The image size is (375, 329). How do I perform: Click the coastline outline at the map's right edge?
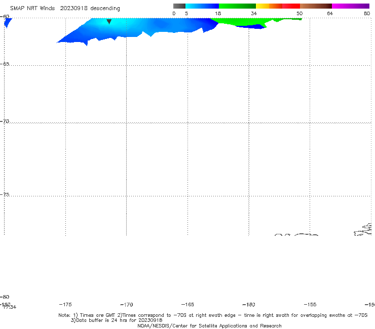[363, 230]
